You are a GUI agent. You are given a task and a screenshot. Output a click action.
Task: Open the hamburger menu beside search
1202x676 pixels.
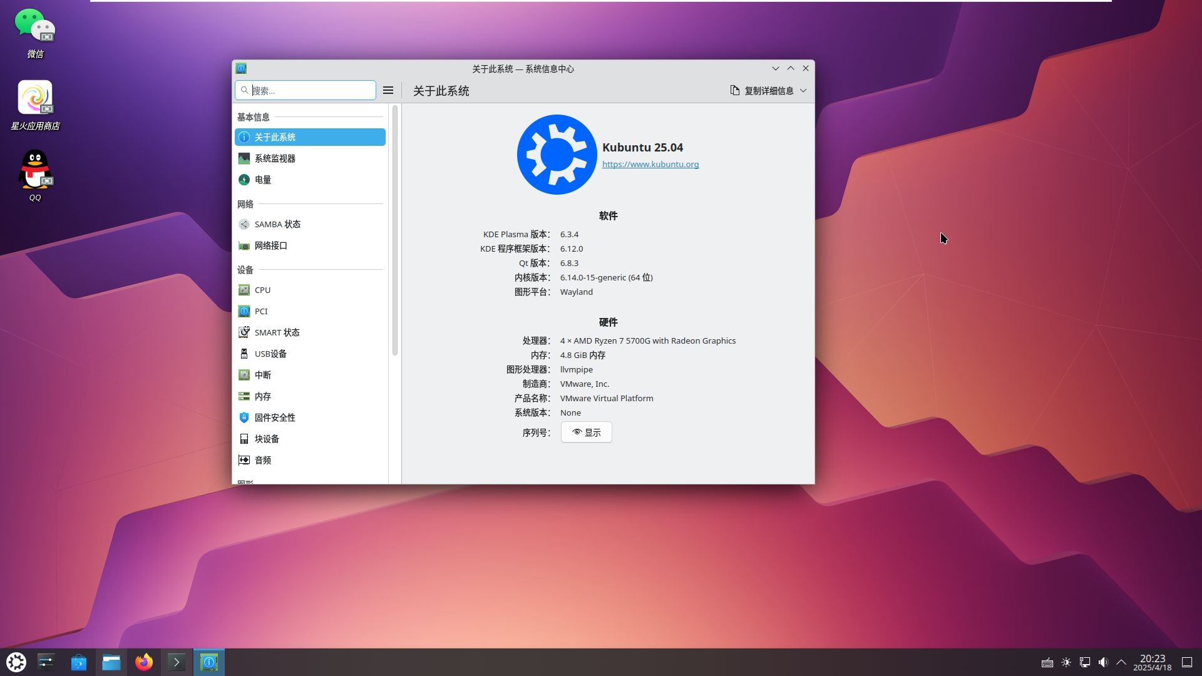388,91
